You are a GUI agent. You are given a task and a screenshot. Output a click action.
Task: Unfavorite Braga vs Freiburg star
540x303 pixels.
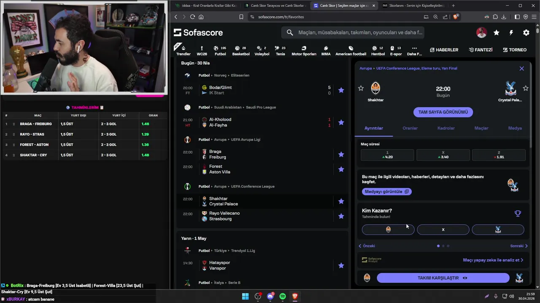(x=341, y=154)
